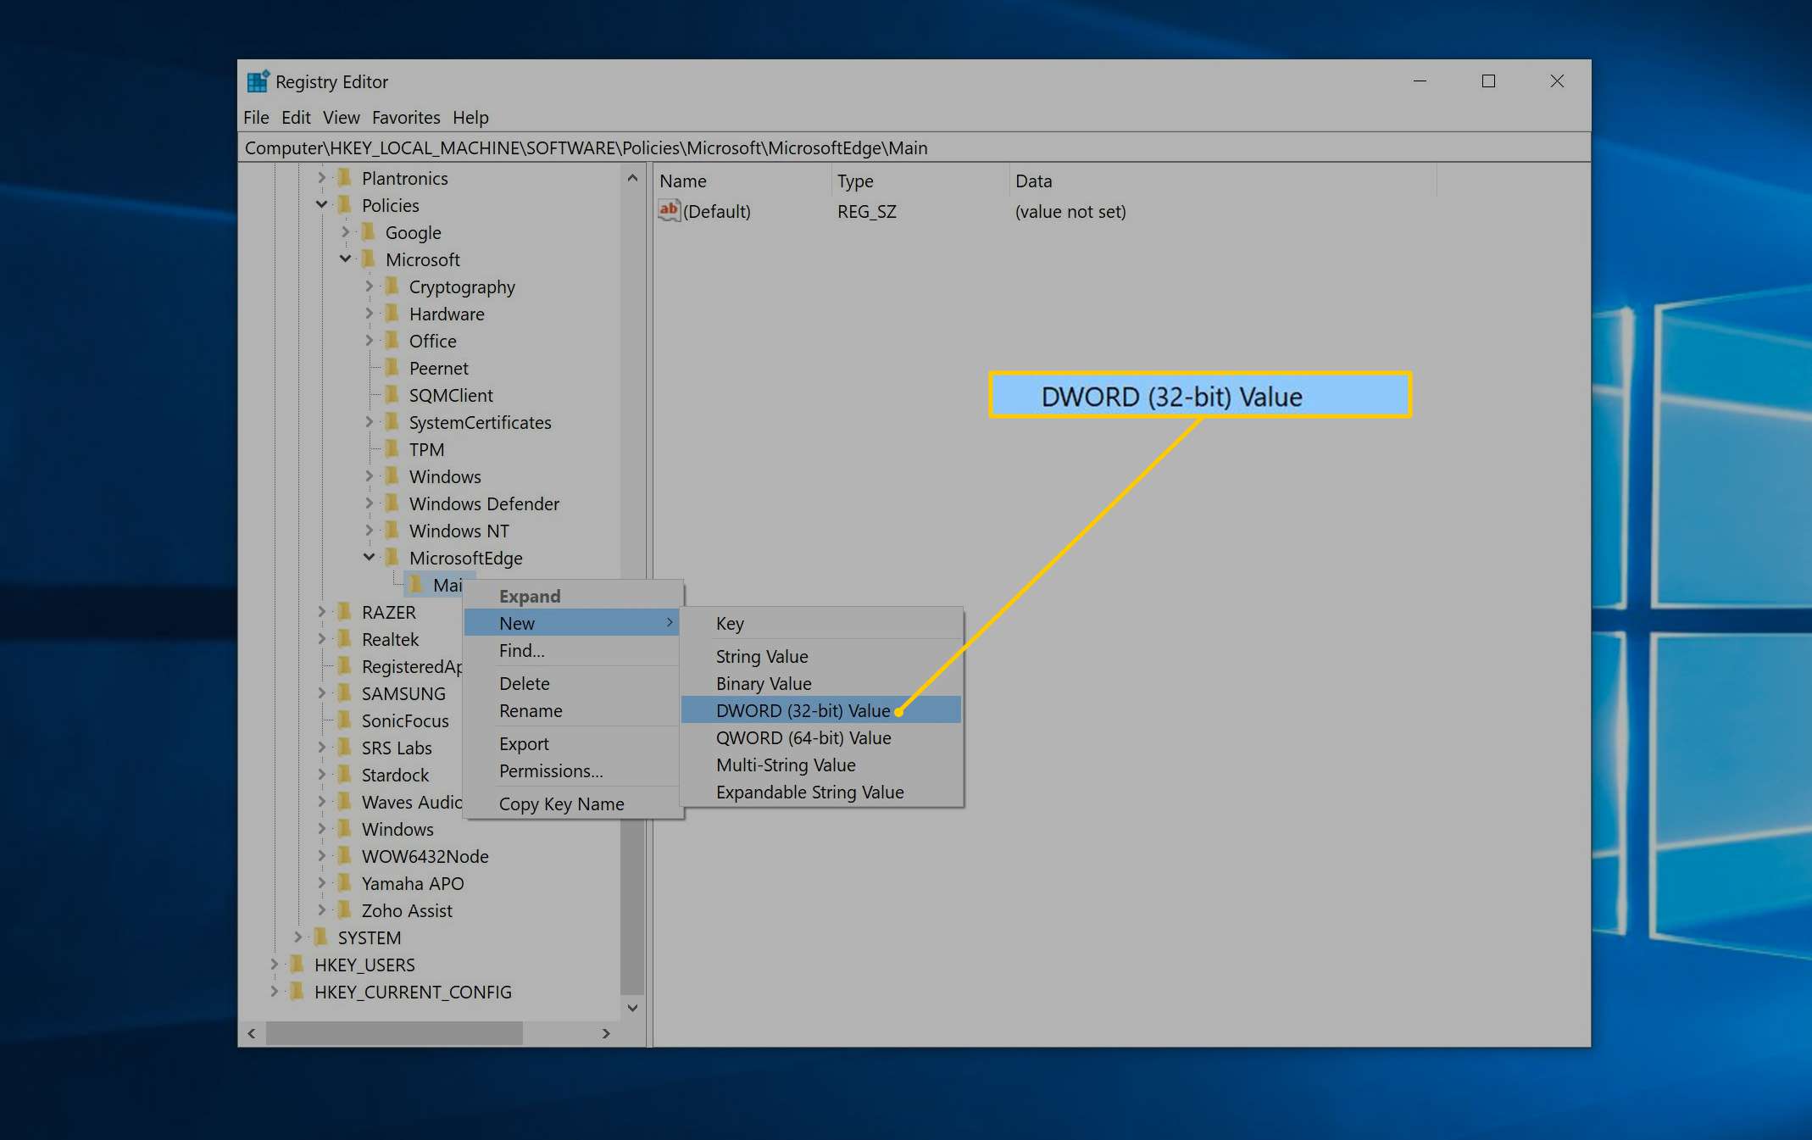The image size is (1812, 1140).
Task: Click the Name column header
Action: (742, 181)
